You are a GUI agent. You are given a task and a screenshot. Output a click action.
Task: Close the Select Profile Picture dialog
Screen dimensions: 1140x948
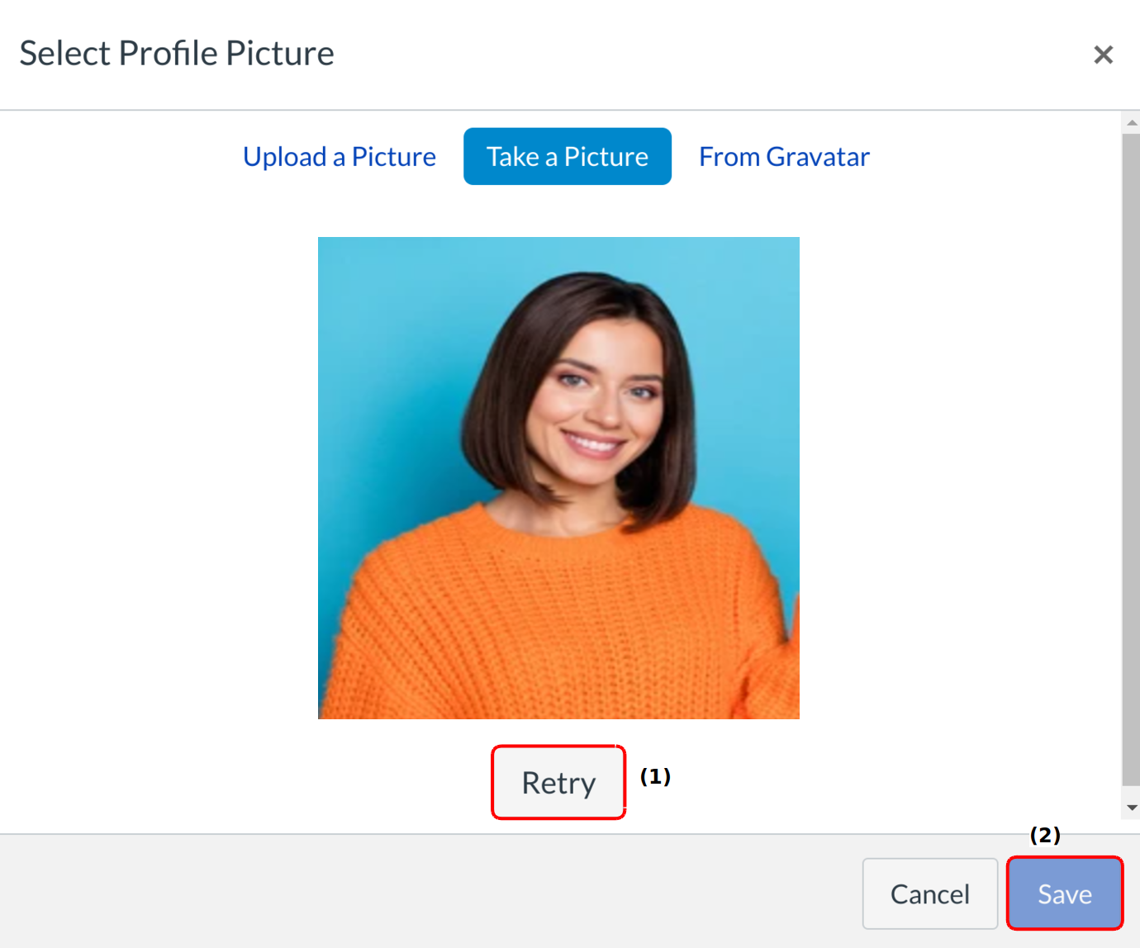coord(1103,55)
